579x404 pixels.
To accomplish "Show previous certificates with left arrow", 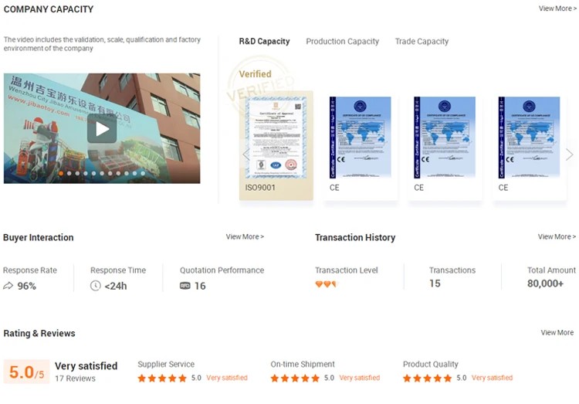I will [246, 154].
